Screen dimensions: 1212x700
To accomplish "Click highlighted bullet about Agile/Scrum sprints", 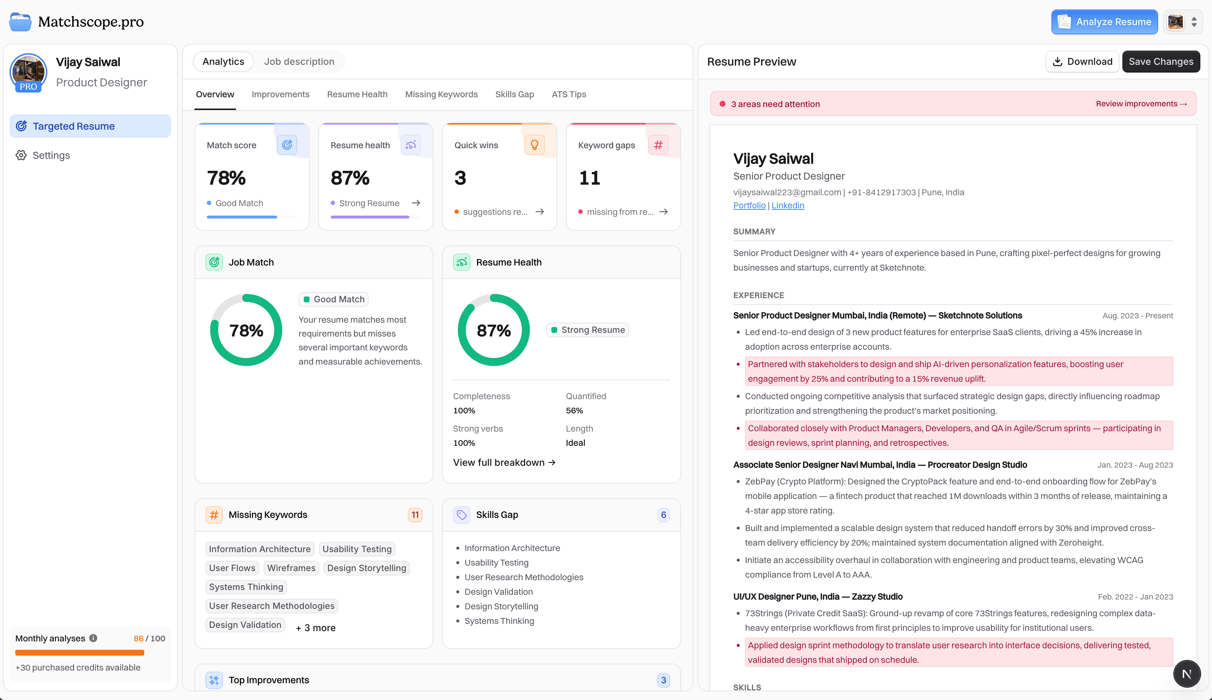I will (x=959, y=435).
